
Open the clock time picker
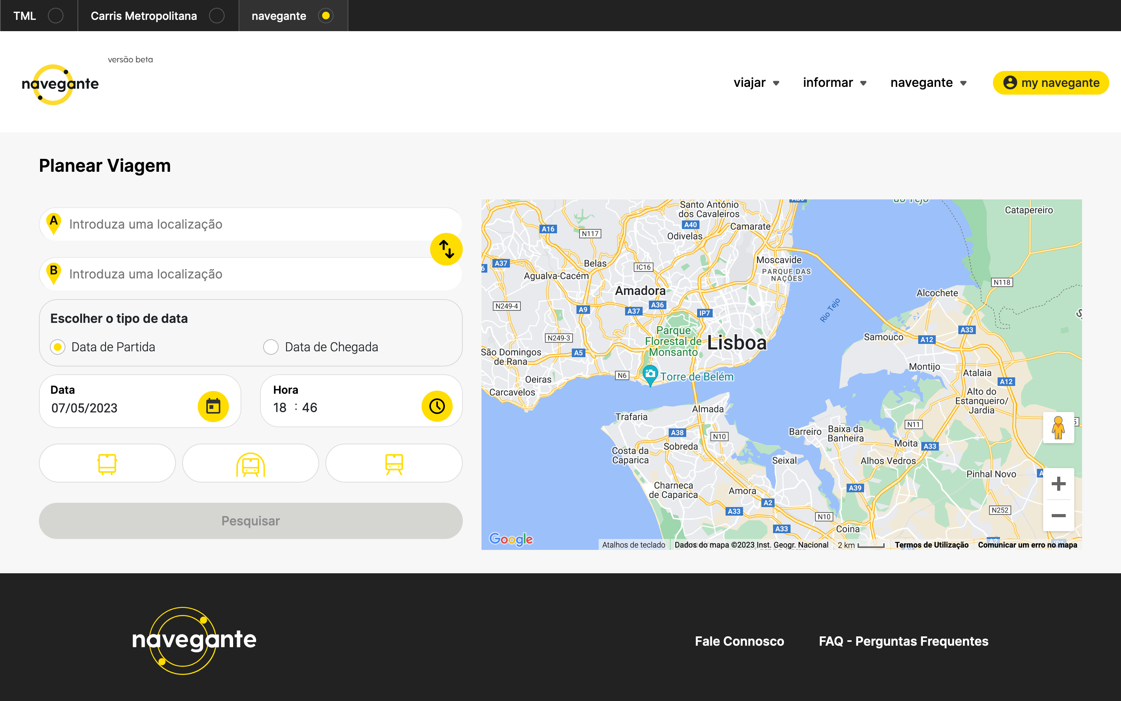tap(437, 406)
